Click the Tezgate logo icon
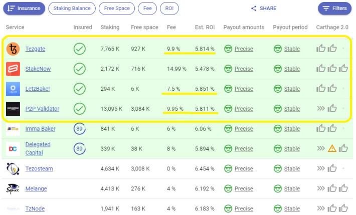Image resolution: width=356 pixels, height=215 pixels. [x=13, y=49]
